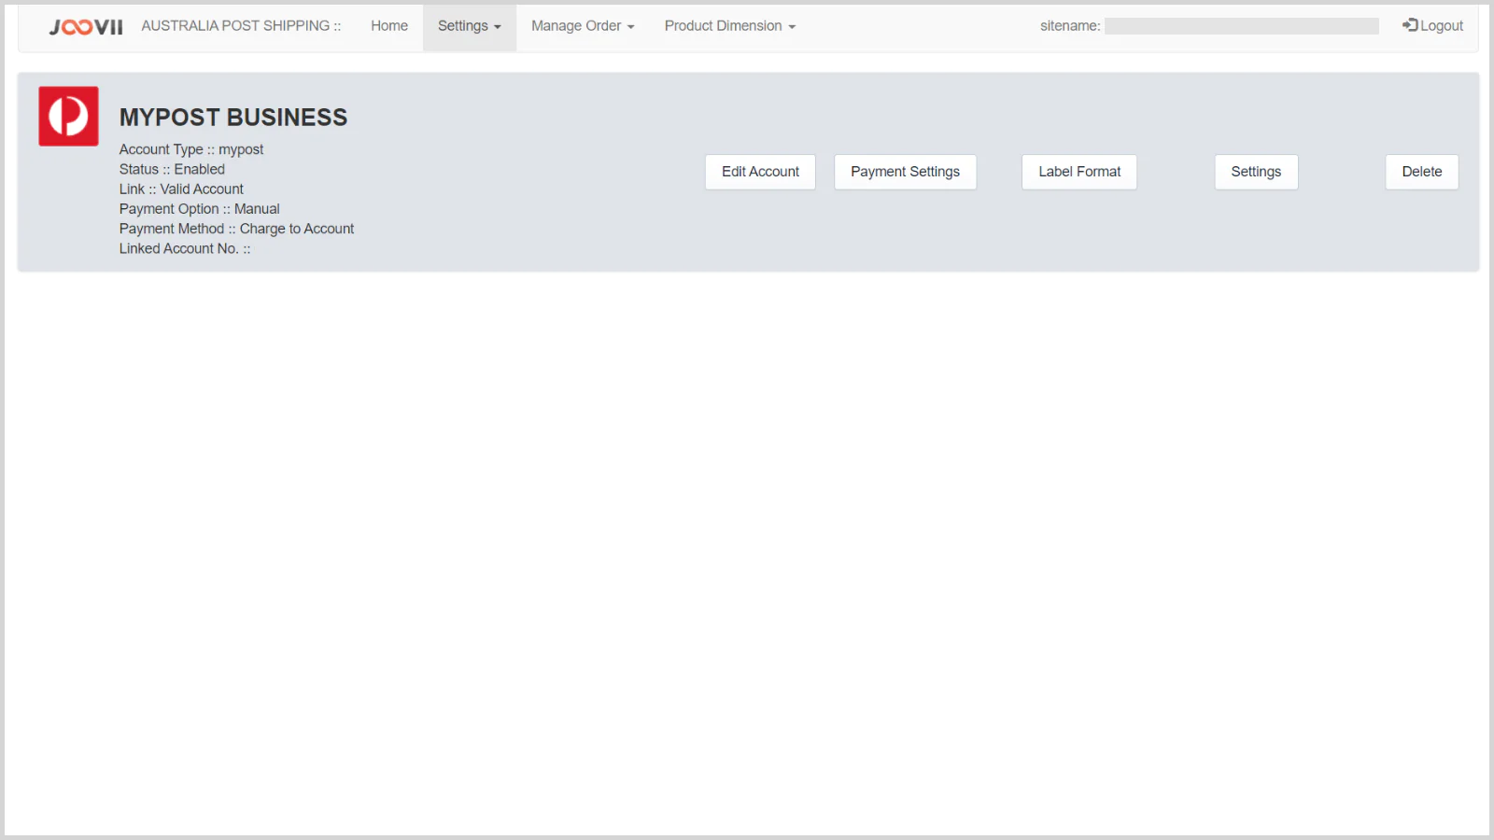Click the Link Valid Account line
Image resolution: width=1494 pixels, height=840 pixels.
(x=181, y=189)
